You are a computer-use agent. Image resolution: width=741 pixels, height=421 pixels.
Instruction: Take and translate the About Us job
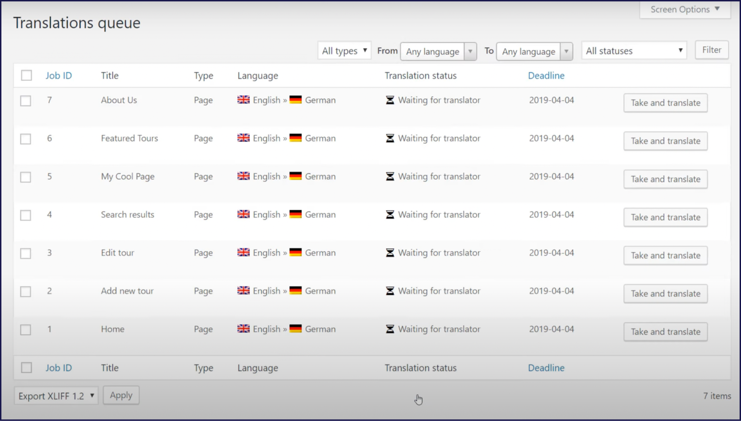pos(666,103)
